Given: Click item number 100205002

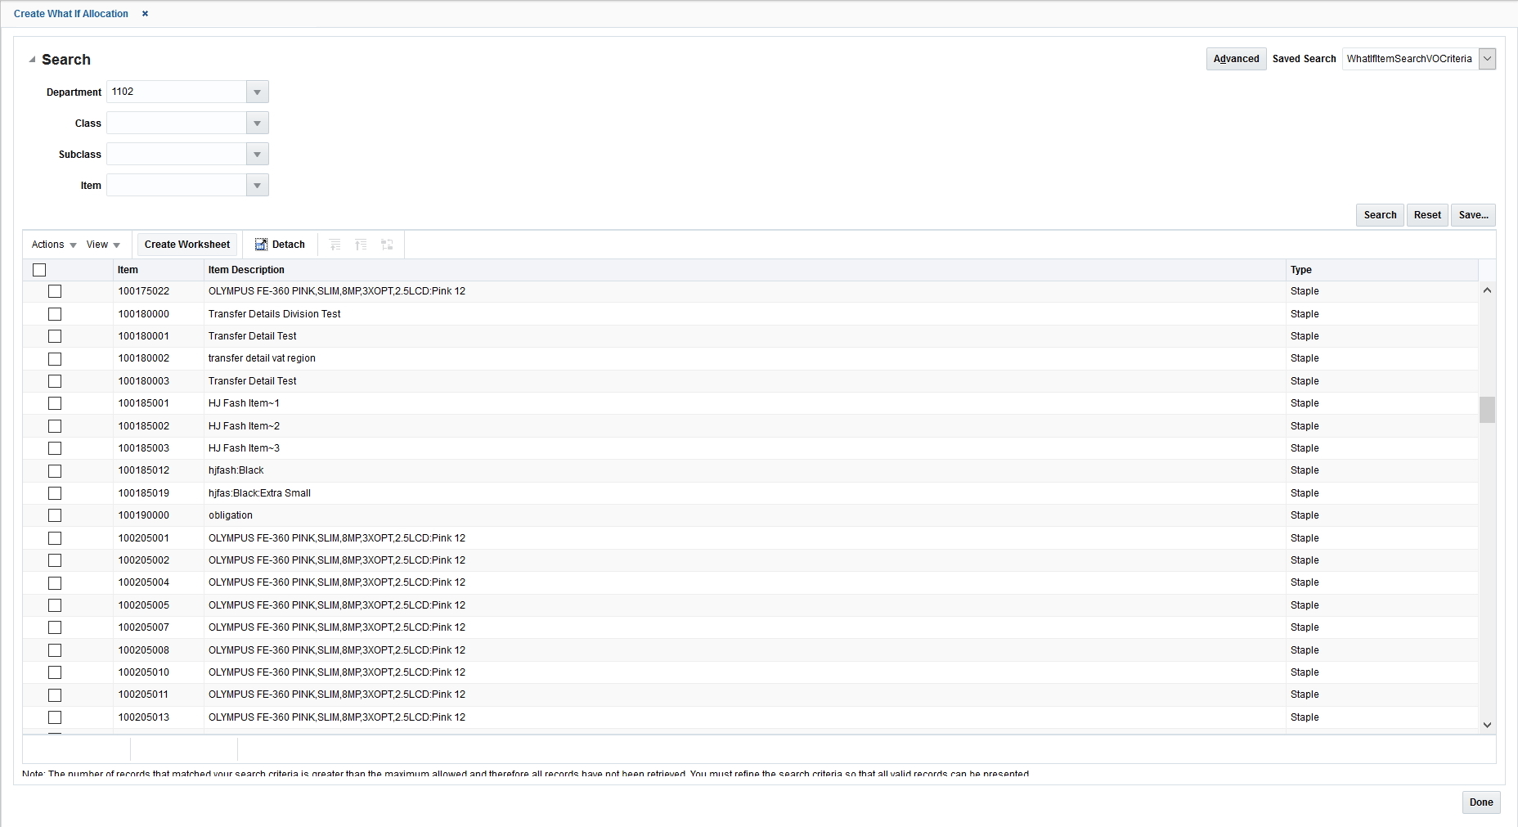Looking at the screenshot, I should (x=143, y=560).
